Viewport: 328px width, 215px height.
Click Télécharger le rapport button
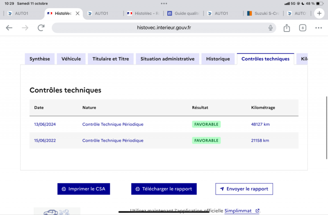coord(164,189)
